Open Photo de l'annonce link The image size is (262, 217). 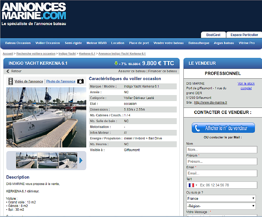[x=61, y=81]
